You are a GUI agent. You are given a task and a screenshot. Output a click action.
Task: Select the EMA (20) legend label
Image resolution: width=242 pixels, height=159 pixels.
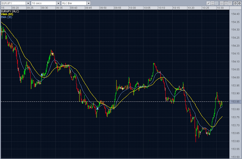(6, 17)
